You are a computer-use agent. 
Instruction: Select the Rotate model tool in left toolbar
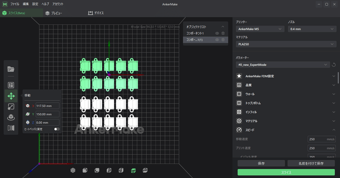(11, 117)
